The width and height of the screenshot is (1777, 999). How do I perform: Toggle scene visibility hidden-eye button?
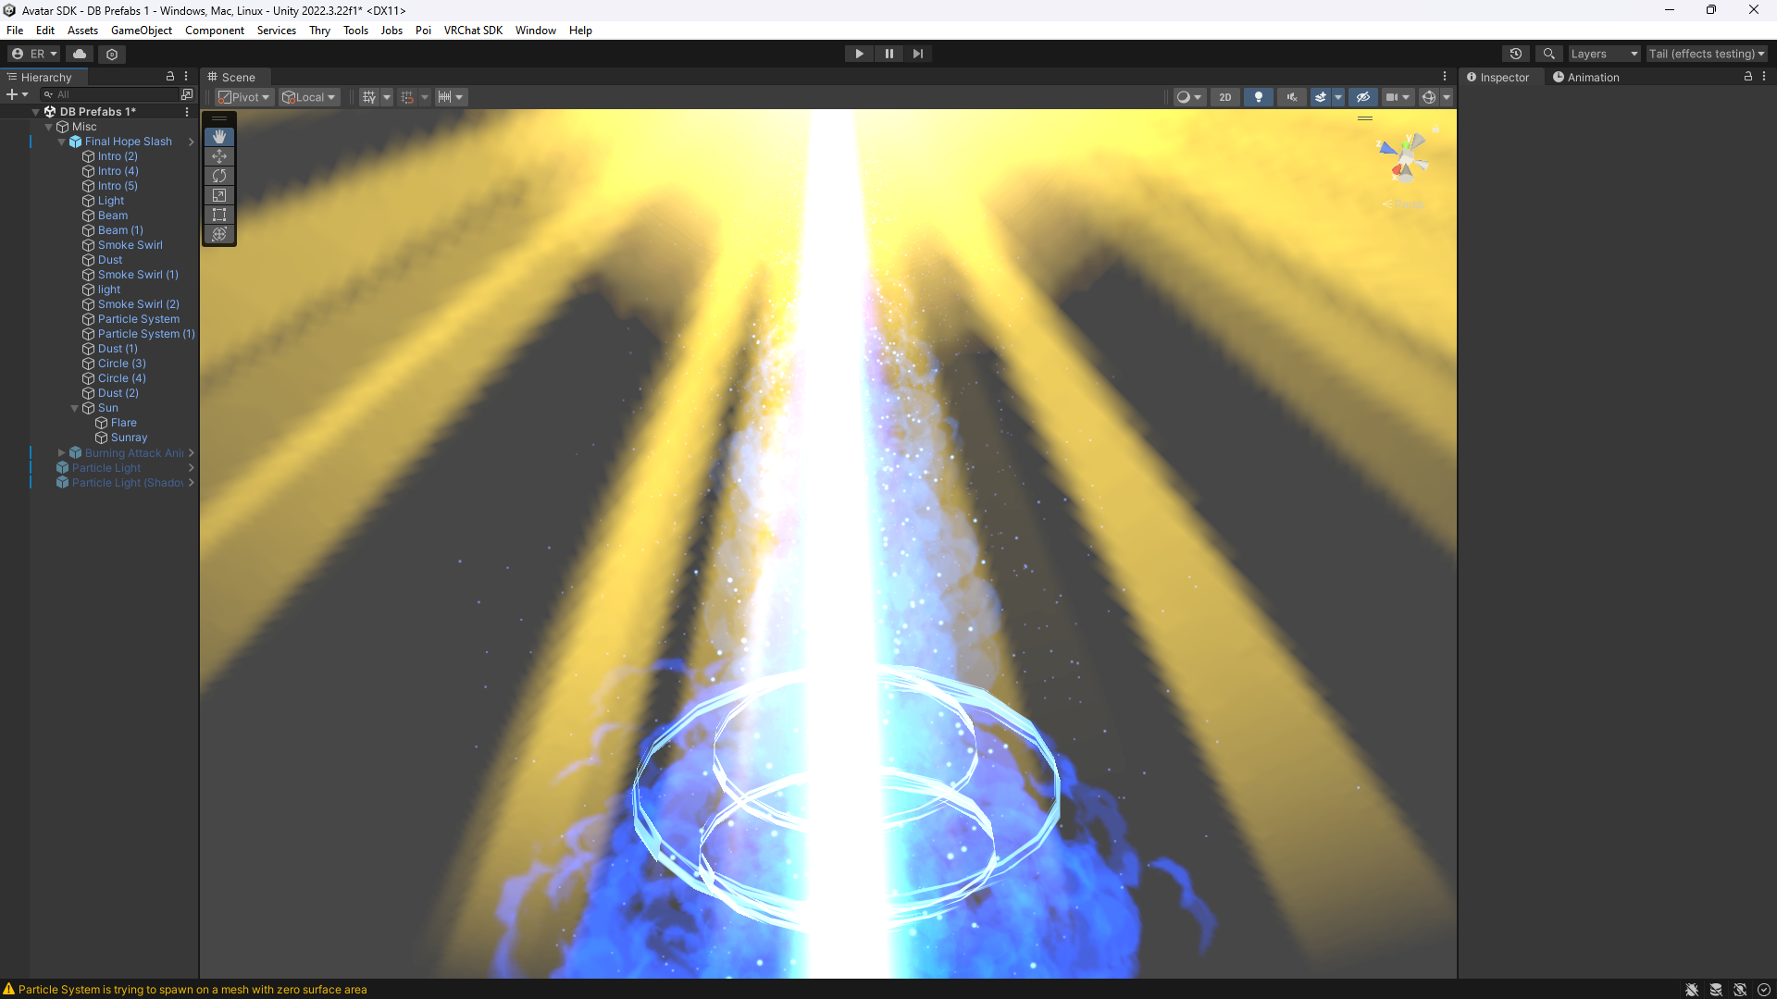click(1362, 97)
